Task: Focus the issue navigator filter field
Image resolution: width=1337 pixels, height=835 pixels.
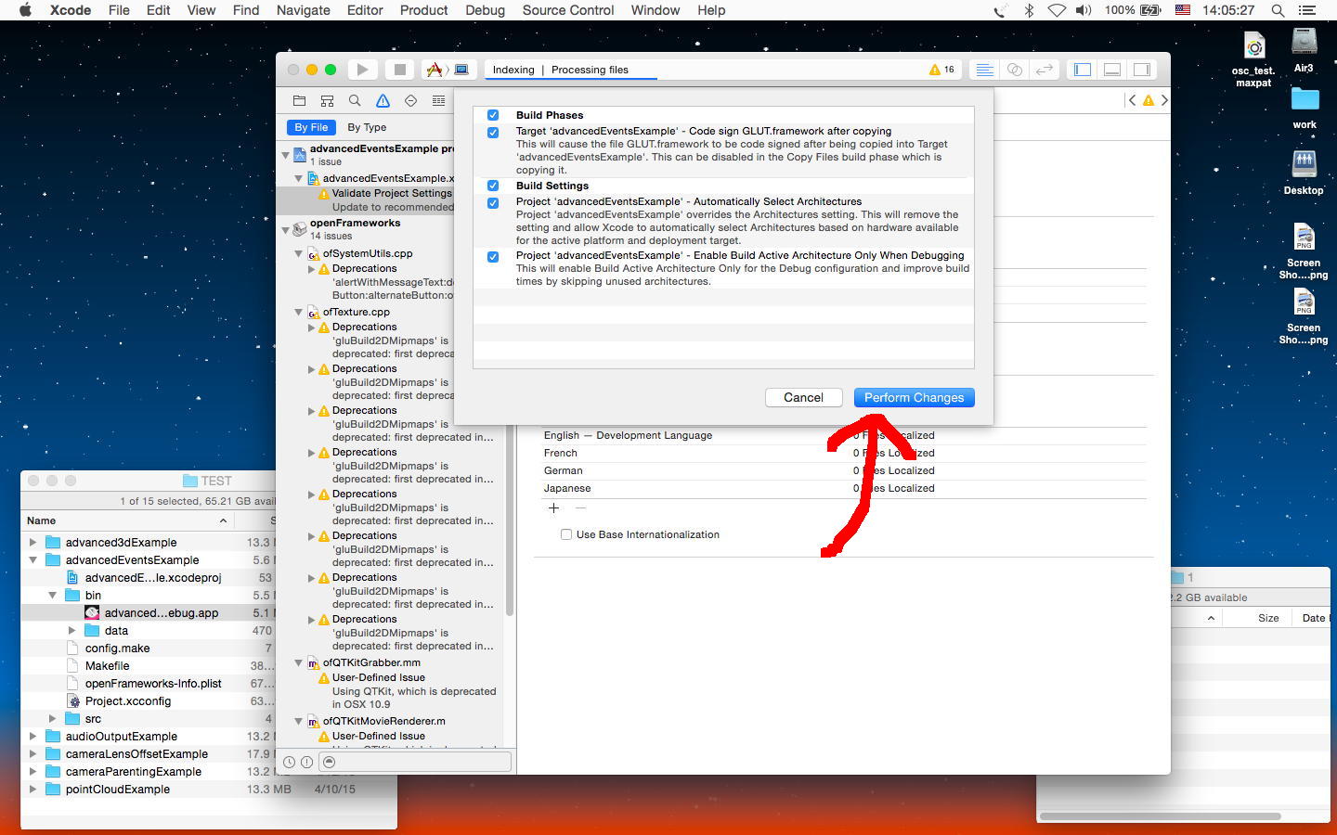Action: [415, 762]
